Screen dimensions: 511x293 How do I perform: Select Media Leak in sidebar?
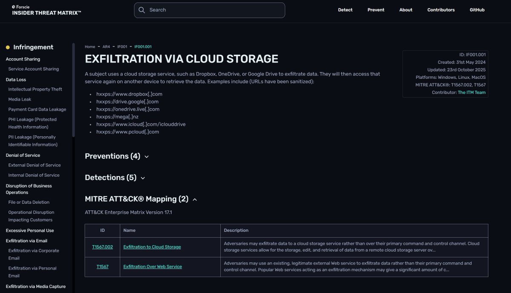[x=20, y=99]
